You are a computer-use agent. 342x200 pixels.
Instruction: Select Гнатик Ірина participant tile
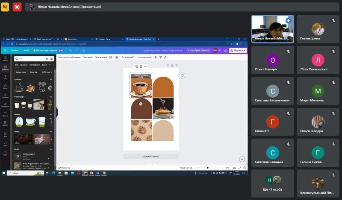318,29
